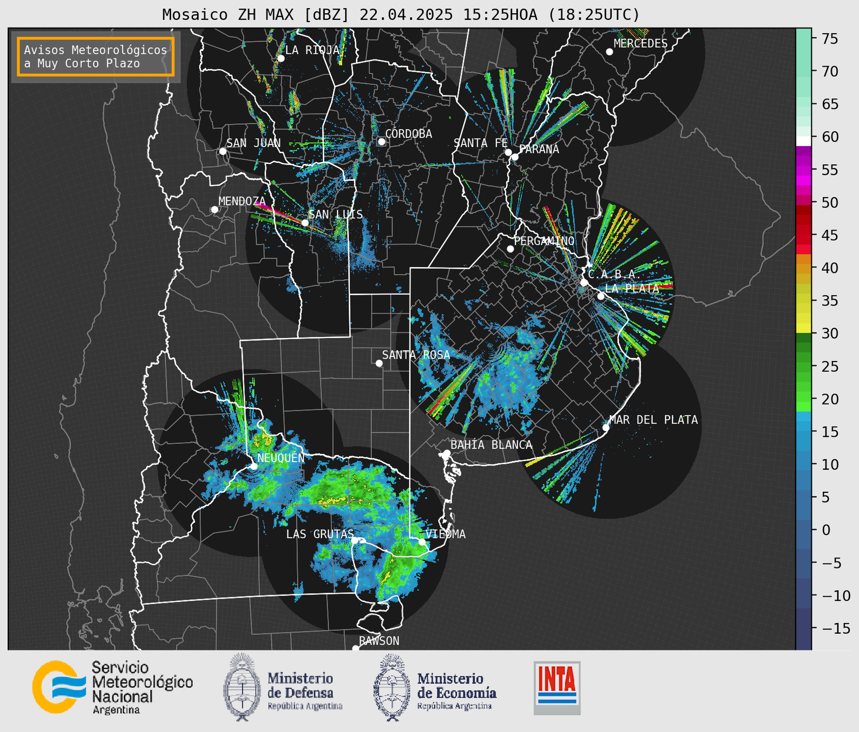The image size is (859, 732).
Task: Select the PARANÁ city marker
Action: tap(515, 157)
